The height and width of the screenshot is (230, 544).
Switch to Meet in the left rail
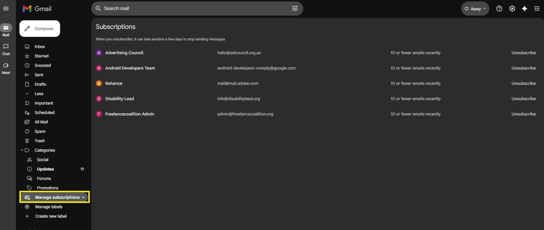coord(6,68)
